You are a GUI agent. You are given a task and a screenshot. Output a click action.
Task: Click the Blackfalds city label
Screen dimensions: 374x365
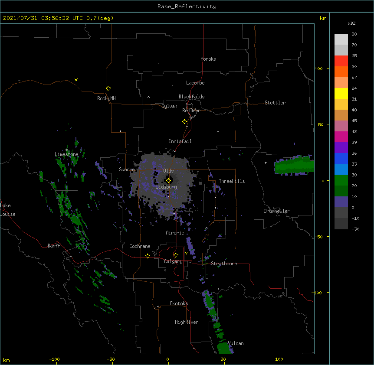[191, 97]
